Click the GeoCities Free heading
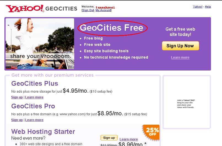Image resolution: width=222 pixels, height=146 pixels. [x=112, y=28]
